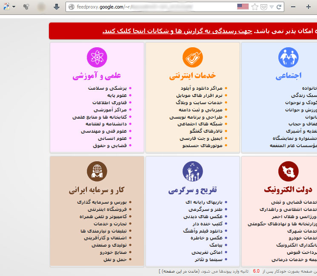Viewport: 317px width, 276px height.
Task: Click the three-circles toolbar icon
Action: (26, 7)
